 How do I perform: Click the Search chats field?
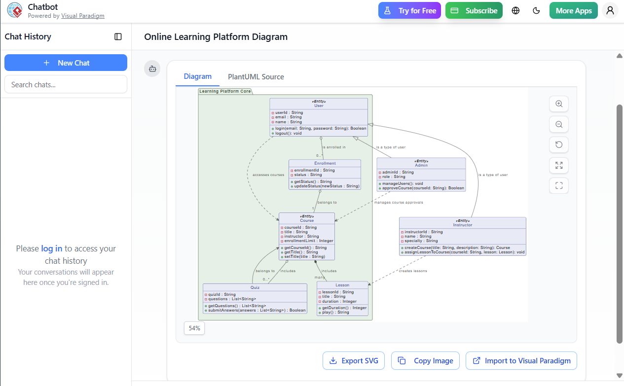[66, 84]
